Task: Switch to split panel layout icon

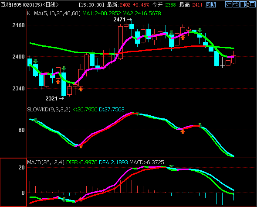Action: click(x=243, y=4)
